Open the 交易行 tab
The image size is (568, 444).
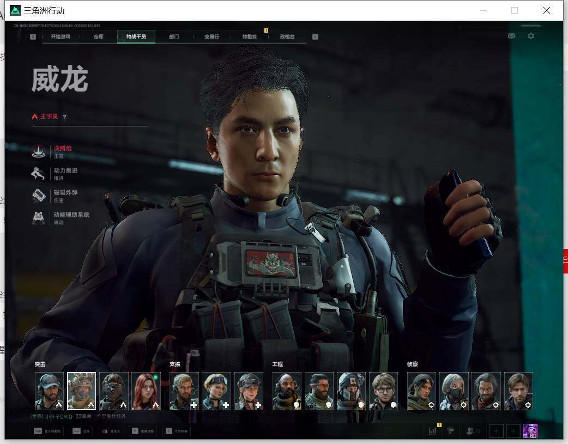212,37
